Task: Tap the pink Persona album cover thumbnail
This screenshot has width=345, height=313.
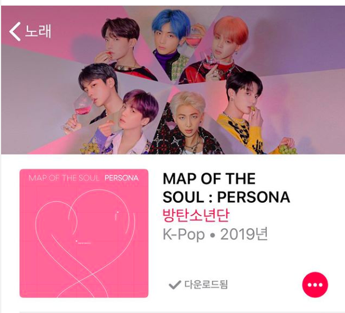Action: [x=84, y=233]
